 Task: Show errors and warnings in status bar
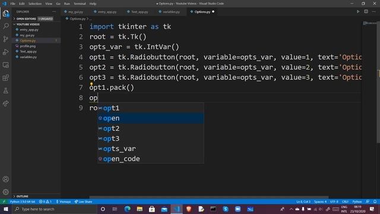click(45, 202)
